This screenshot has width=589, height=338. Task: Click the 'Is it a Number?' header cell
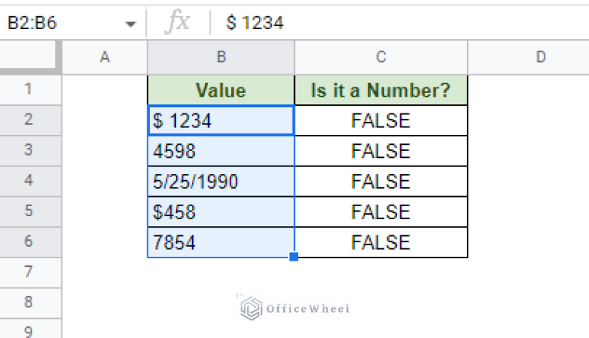pos(381,90)
